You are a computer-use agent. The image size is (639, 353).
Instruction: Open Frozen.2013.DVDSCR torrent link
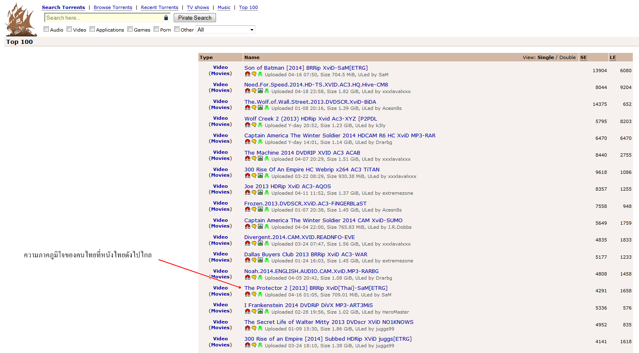click(306, 204)
